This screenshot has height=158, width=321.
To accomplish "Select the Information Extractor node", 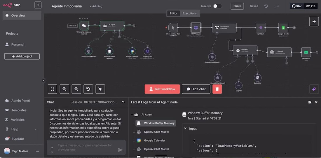I will pos(224,28).
